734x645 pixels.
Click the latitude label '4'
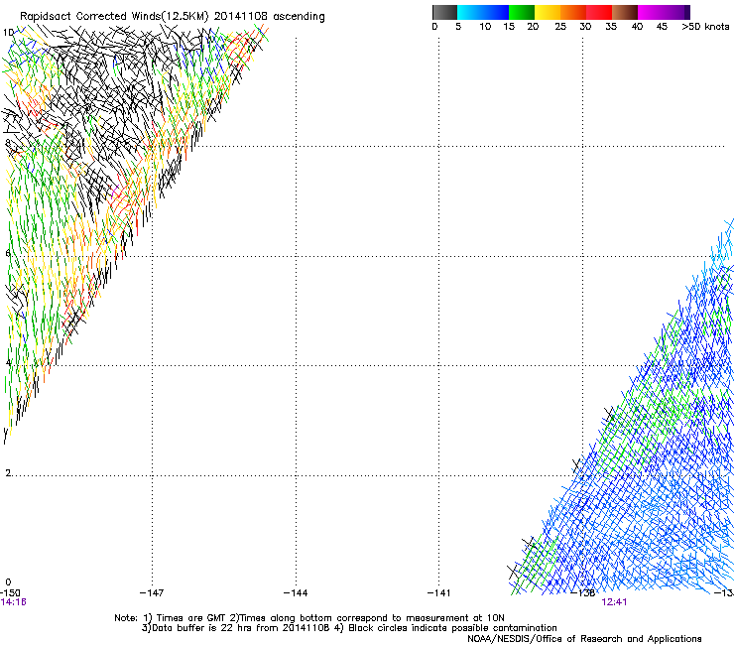pyautogui.click(x=8, y=363)
